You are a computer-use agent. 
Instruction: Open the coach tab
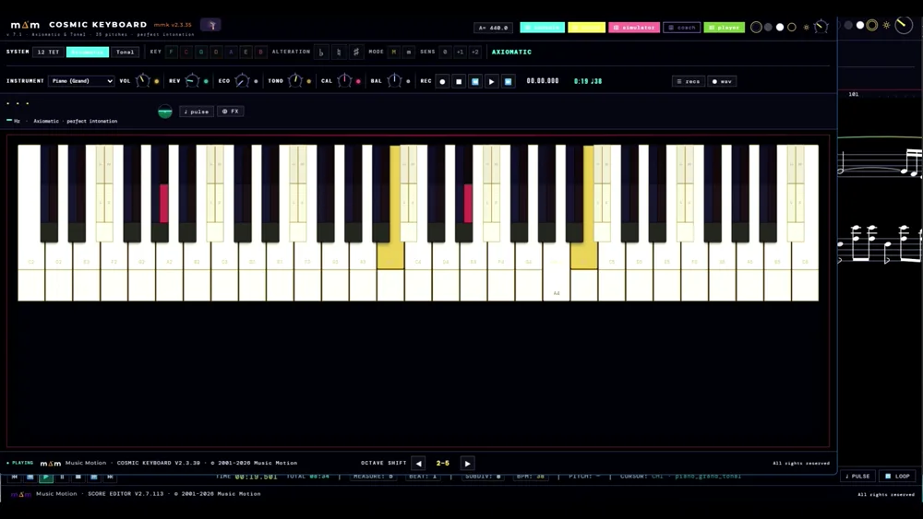tap(682, 27)
